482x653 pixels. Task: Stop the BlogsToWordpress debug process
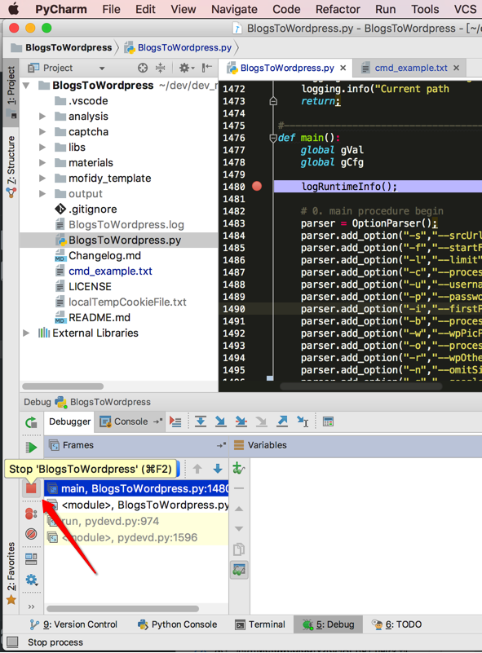click(x=31, y=488)
